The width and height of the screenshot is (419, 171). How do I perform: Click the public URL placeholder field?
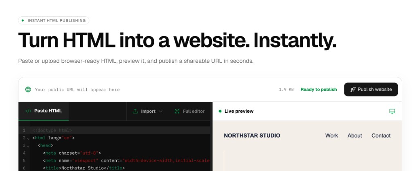77,90
